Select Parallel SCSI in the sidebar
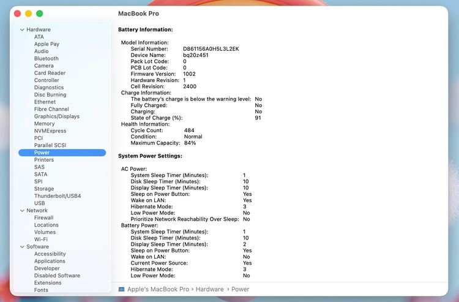This screenshot has width=459, height=302. 50,146
